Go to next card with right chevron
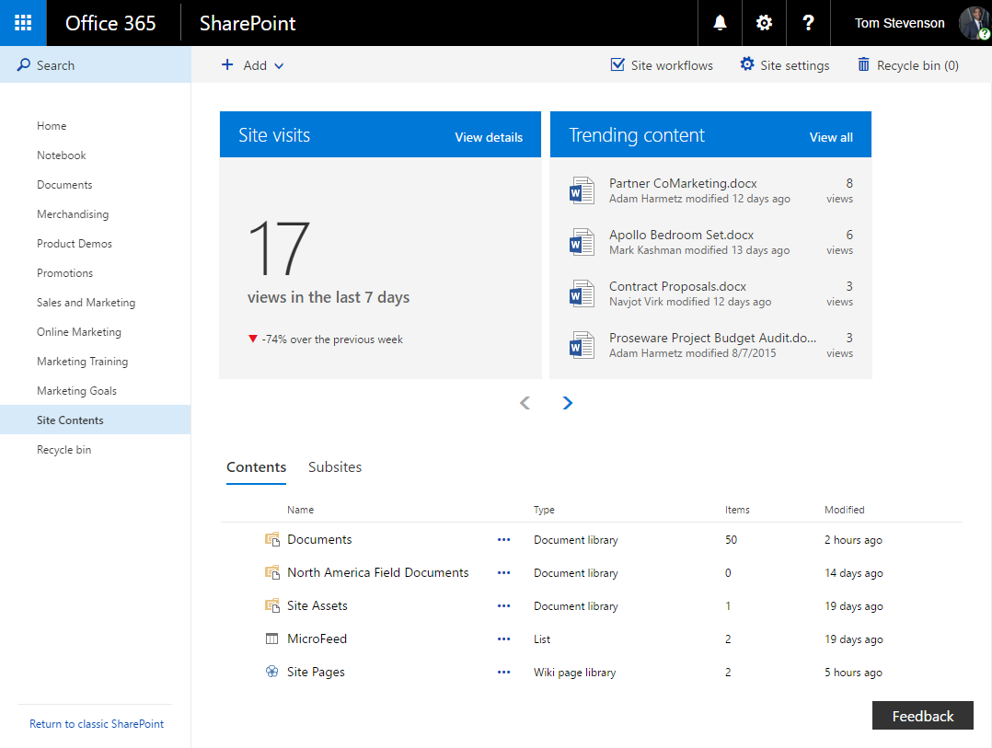The width and height of the screenshot is (992, 748). tap(568, 403)
